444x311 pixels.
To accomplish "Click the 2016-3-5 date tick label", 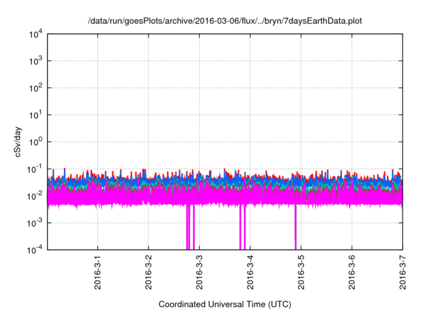I will click(301, 272).
